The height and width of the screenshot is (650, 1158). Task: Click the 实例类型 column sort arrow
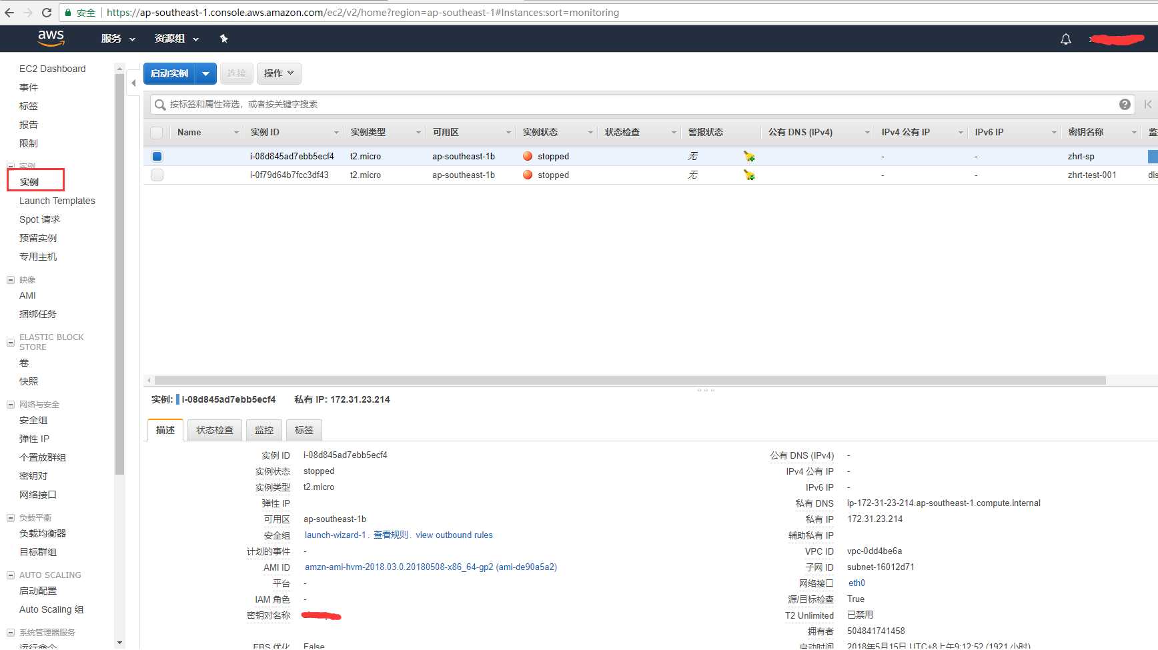(x=419, y=133)
